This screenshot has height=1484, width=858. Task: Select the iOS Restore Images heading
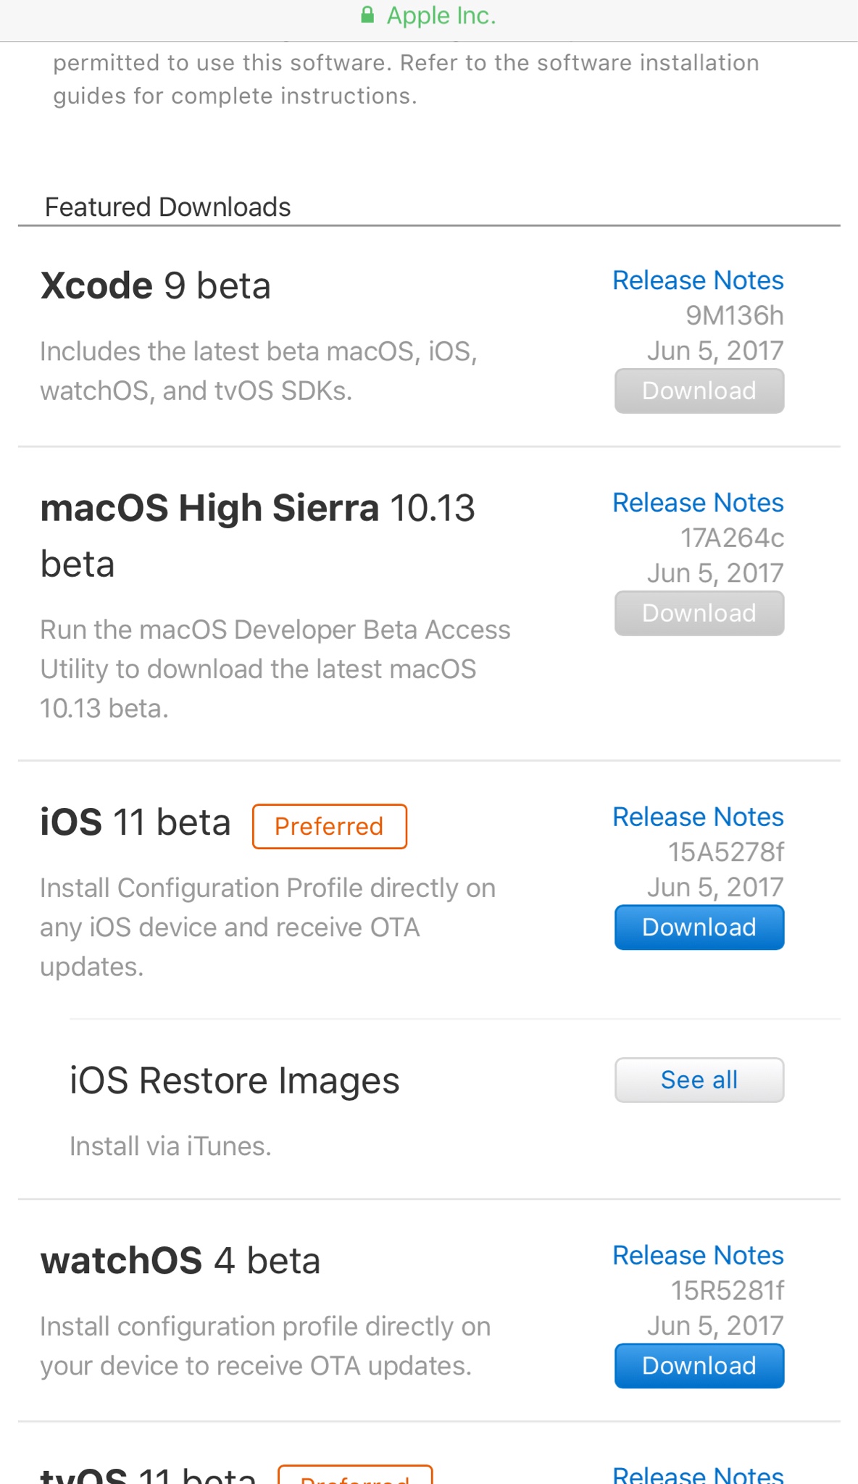[x=234, y=1080]
